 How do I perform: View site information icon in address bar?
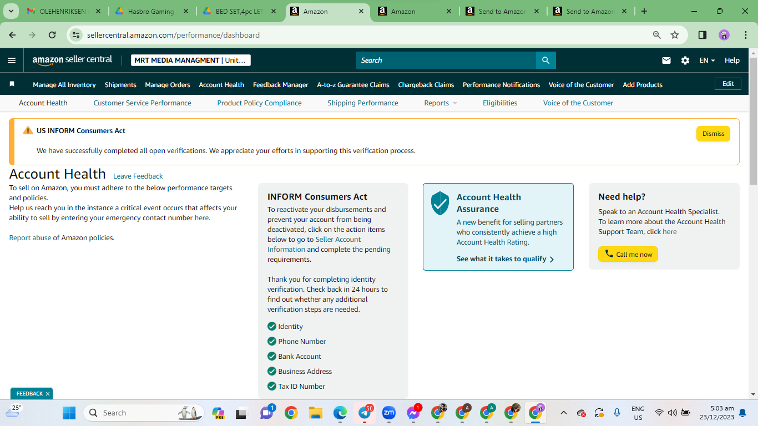76,35
